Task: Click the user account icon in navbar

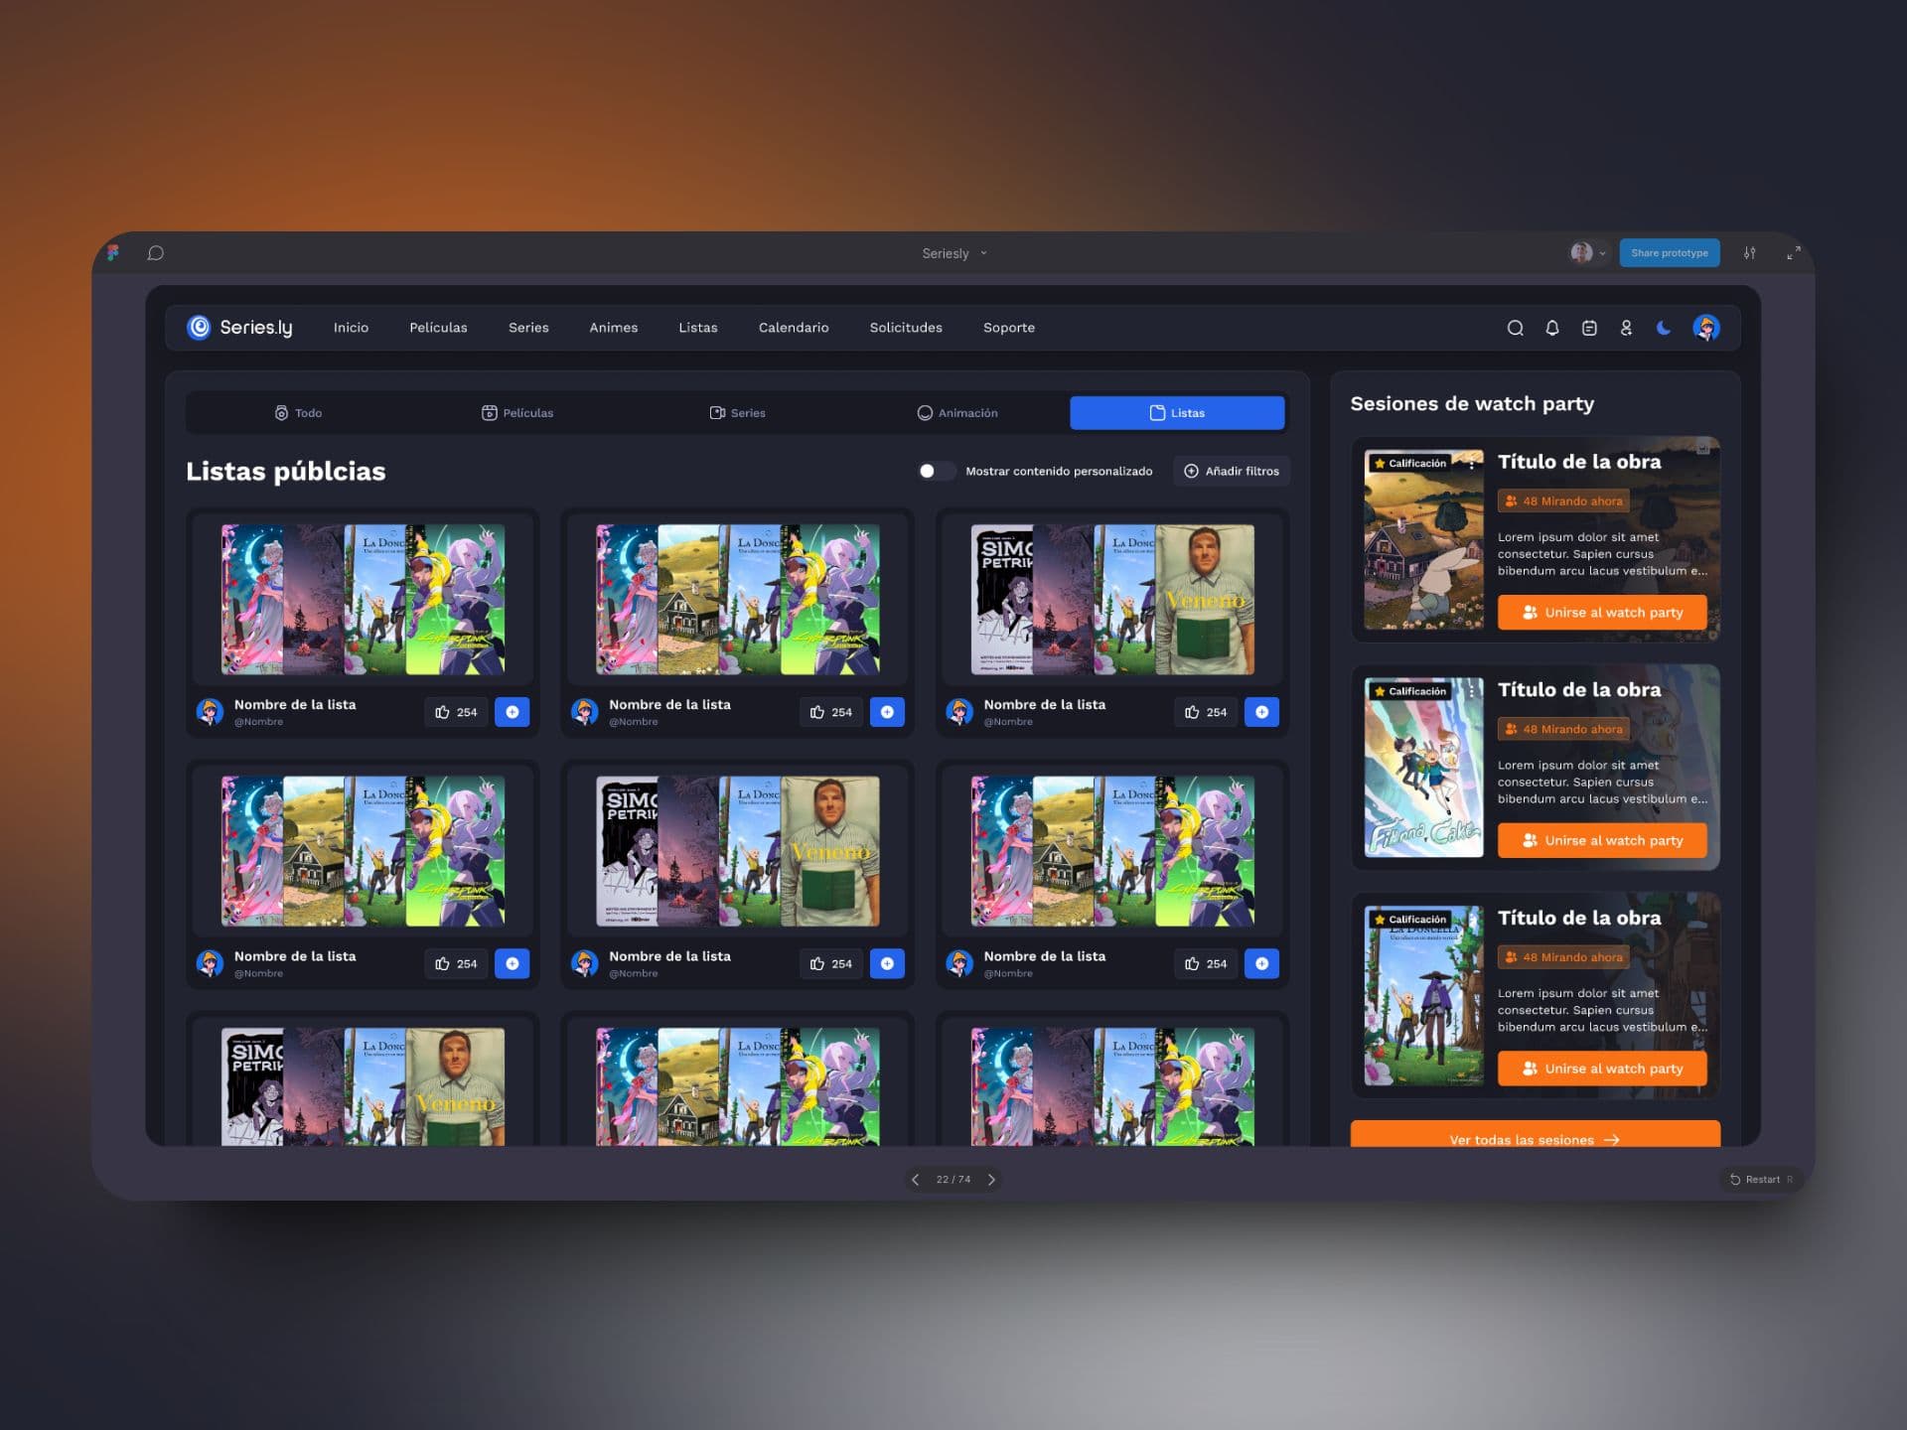Action: click(1626, 328)
